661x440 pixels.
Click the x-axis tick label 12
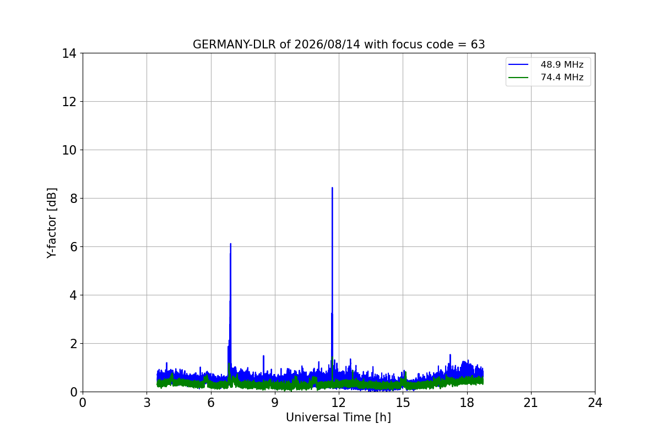click(339, 403)
